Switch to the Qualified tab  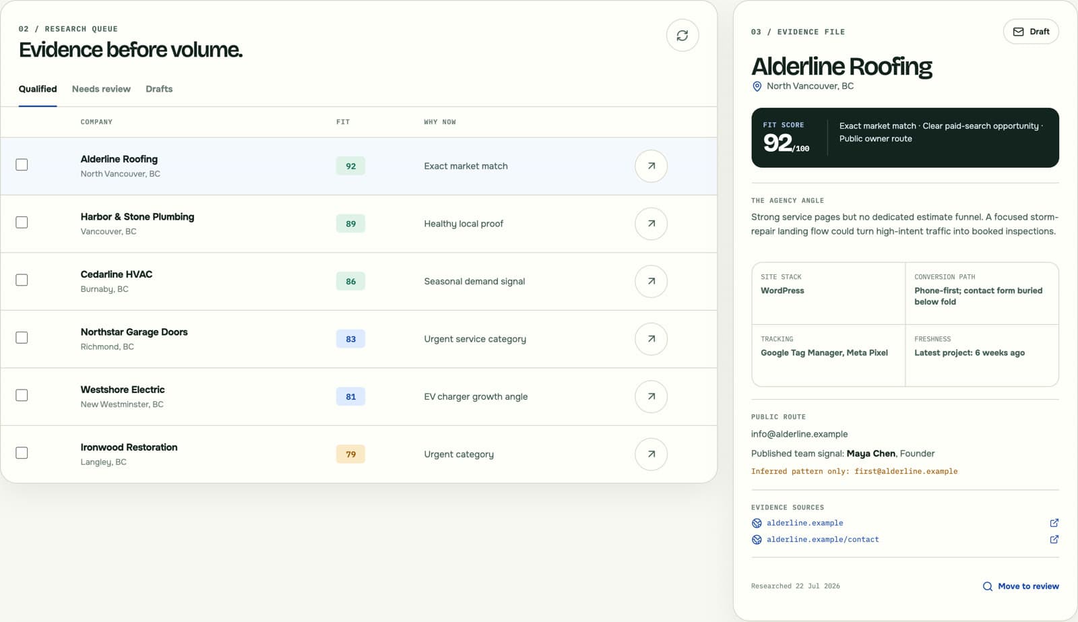(38, 89)
